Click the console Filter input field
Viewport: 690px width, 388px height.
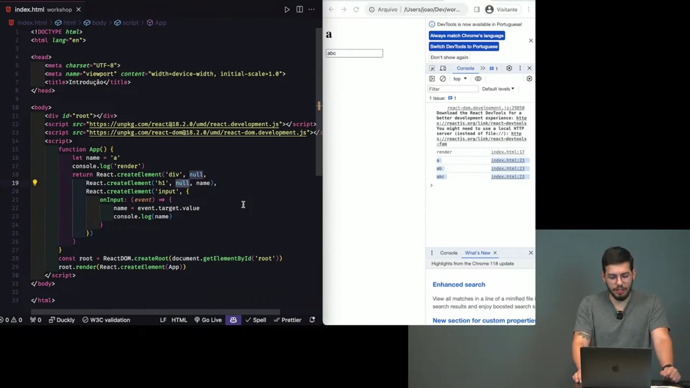(x=453, y=89)
